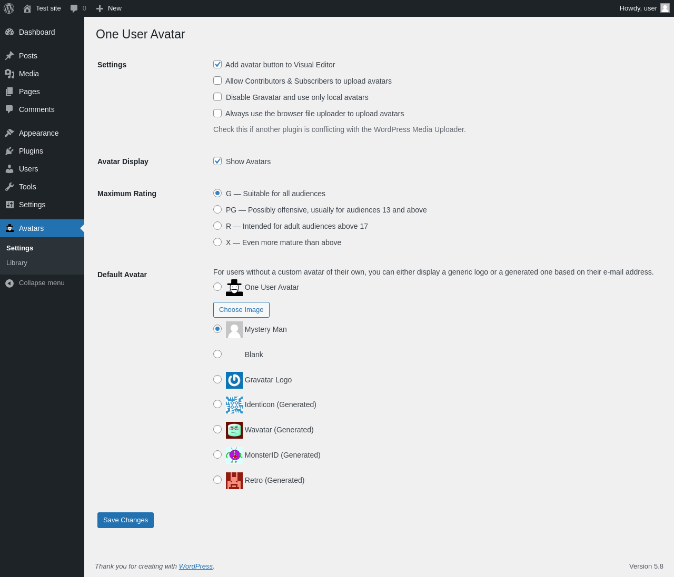
Task: Choose Gravatar Logo as default avatar
Action: [217, 379]
